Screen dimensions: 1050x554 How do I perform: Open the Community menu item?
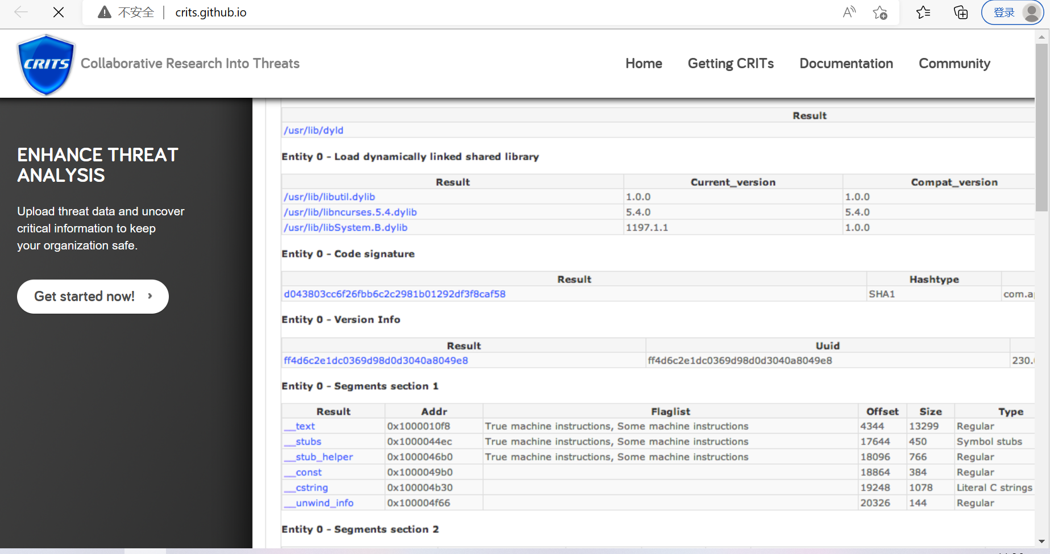(954, 64)
